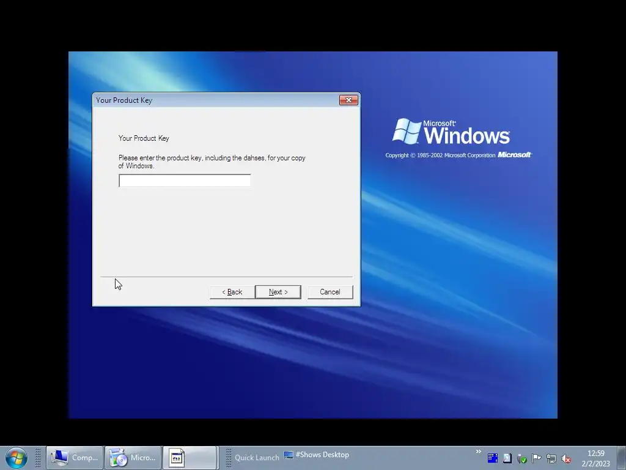
Task: Switch to the Comp... taskbar window
Action: 75,458
